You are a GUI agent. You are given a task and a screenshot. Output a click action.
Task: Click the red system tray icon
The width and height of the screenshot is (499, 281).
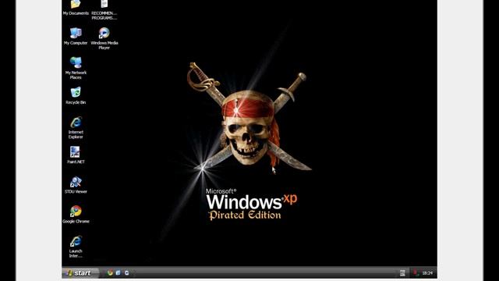pyautogui.click(x=416, y=272)
